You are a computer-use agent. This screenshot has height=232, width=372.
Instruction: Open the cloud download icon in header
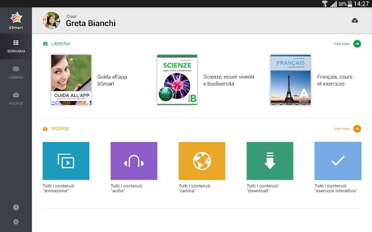pyautogui.click(x=354, y=21)
